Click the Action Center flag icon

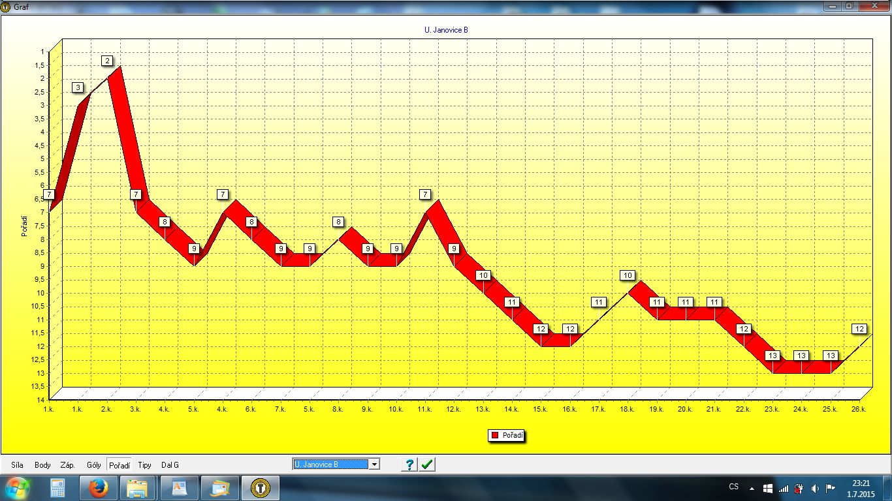pyautogui.click(x=831, y=488)
